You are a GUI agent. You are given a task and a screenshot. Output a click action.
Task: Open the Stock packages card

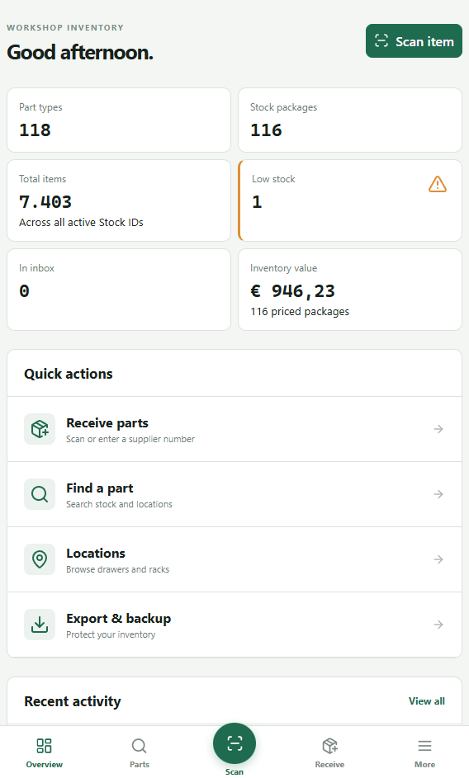click(350, 120)
